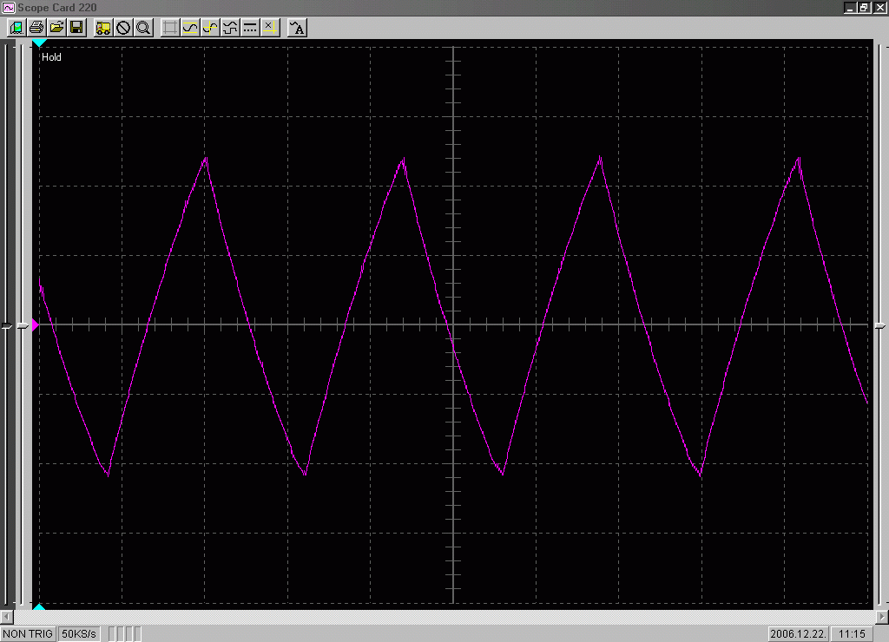Click the cyan trigger marker at top

pyautogui.click(x=38, y=43)
